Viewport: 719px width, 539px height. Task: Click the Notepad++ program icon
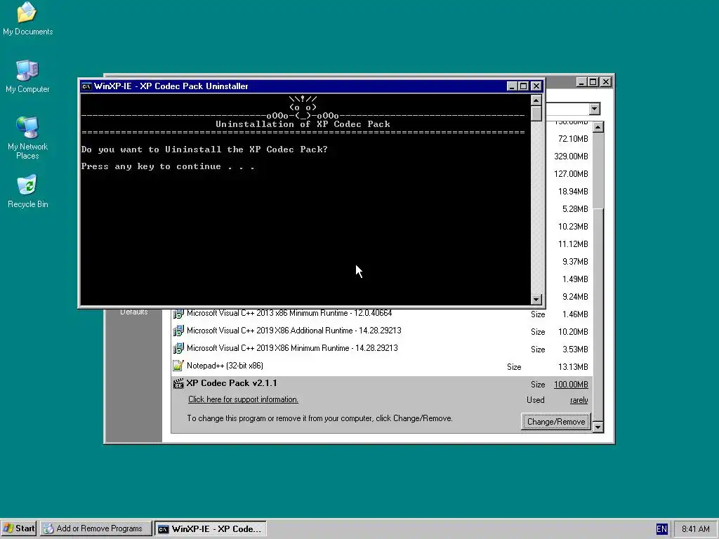[178, 366]
